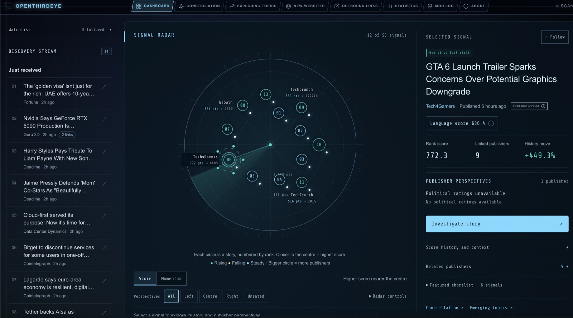Click the Investigate story button
The height and width of the screenshot is (318, 573).
click(497, 224)
